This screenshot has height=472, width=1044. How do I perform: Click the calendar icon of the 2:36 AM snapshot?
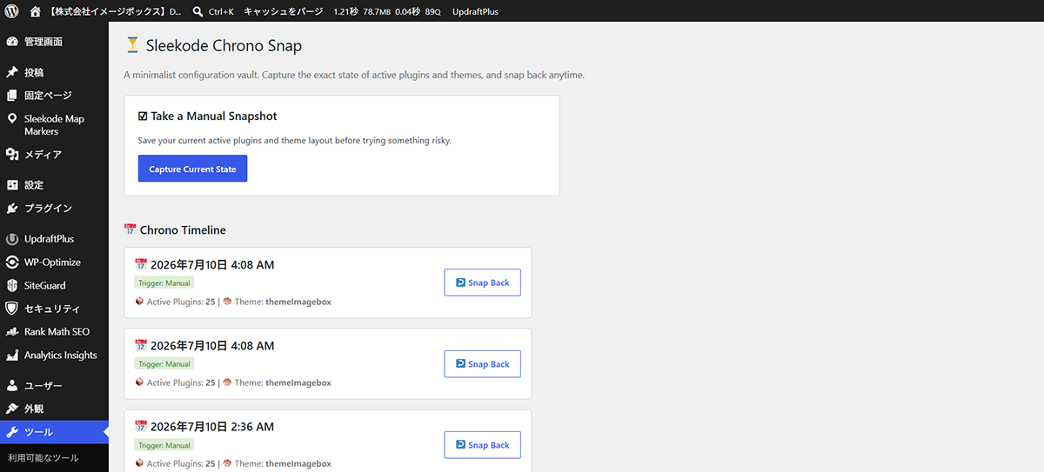coord(141,427)
